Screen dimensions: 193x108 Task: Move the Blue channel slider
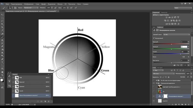coord(181,54)
